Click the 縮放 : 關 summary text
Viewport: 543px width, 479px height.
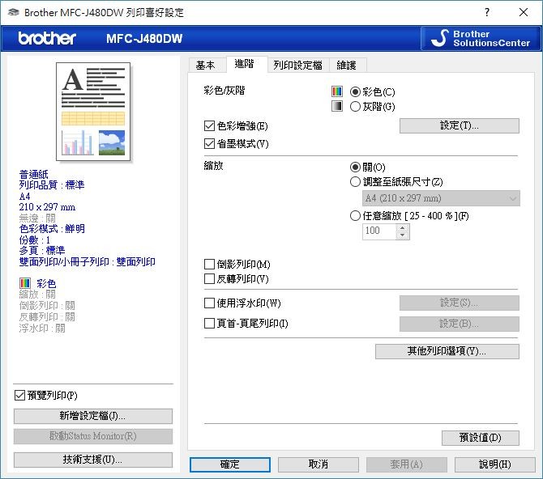click(37, 295)
